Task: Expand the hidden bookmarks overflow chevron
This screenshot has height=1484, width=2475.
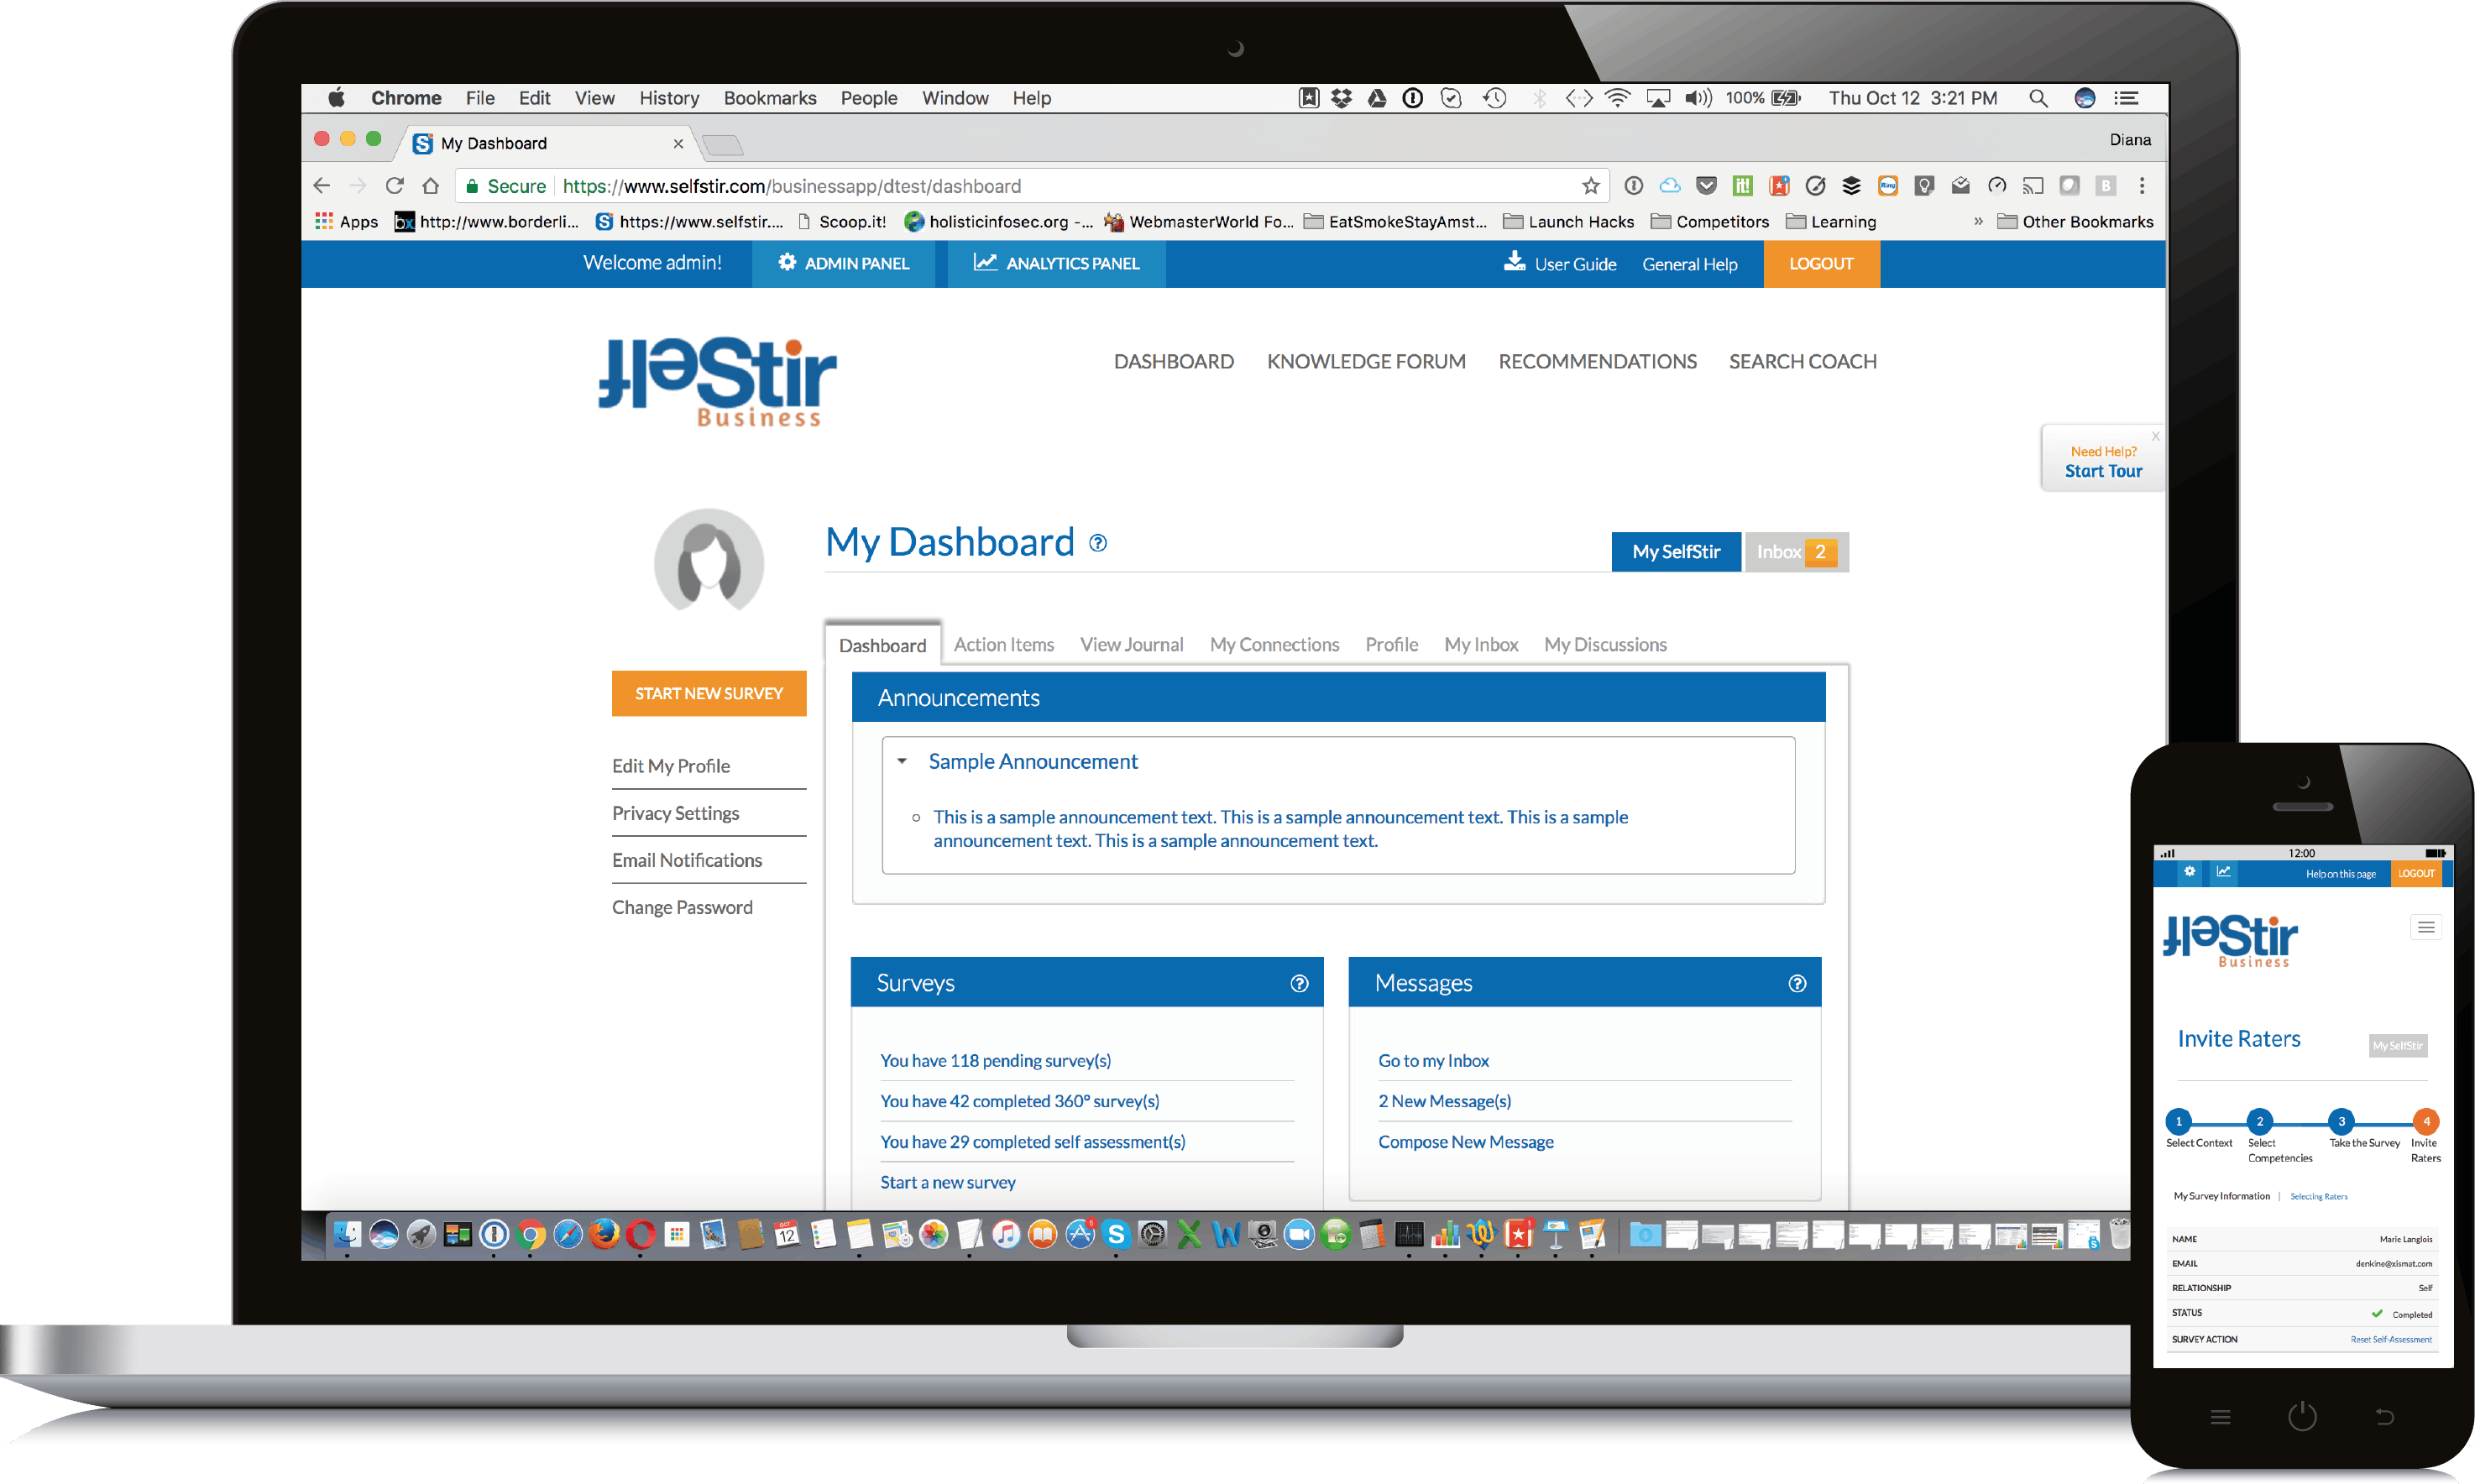Action: (1977, 221)
